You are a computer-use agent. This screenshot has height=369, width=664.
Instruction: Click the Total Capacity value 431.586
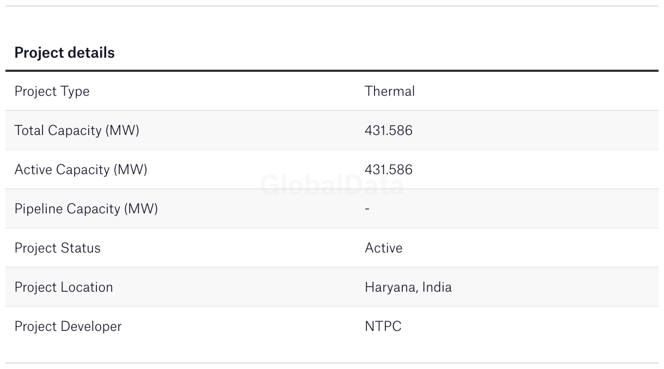[x=389, y=131]
